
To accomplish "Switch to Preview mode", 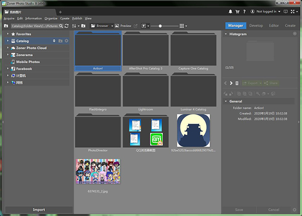I will [x=123, y=26].
